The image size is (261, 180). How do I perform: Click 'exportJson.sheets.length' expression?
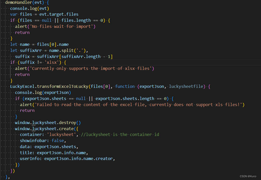coord(125,99)
